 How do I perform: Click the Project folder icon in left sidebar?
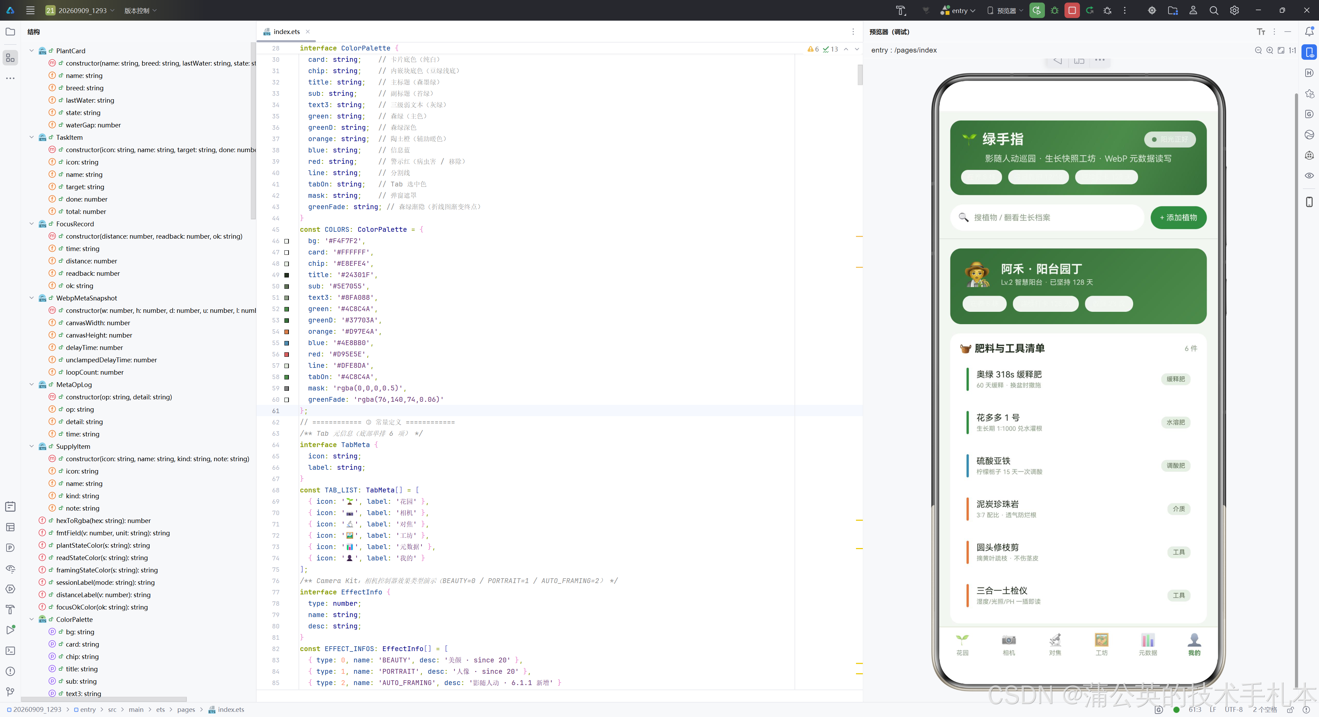(10, 32)
